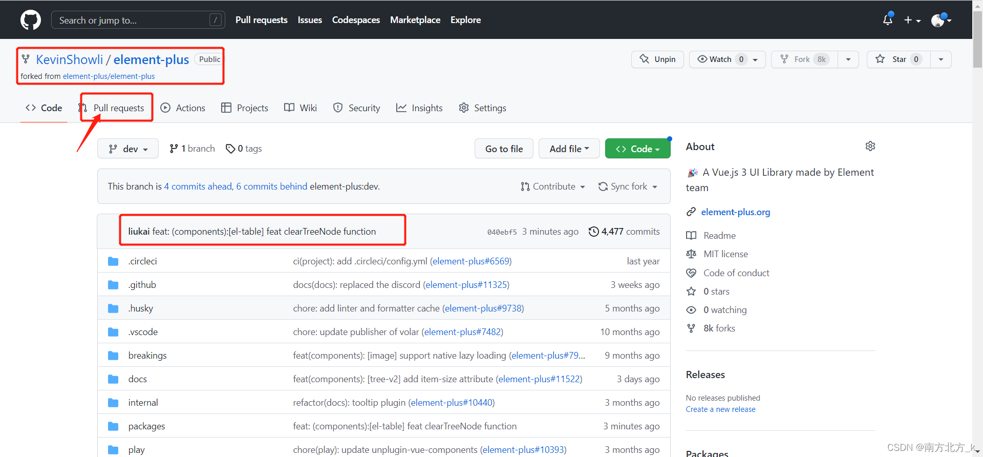Switch to the Insights tab
The height and width of the screenshot is (457, 983).
pos(419,108)
